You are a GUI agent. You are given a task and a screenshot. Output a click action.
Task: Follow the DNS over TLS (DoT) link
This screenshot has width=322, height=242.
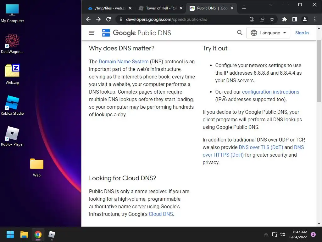click(261, 147)
